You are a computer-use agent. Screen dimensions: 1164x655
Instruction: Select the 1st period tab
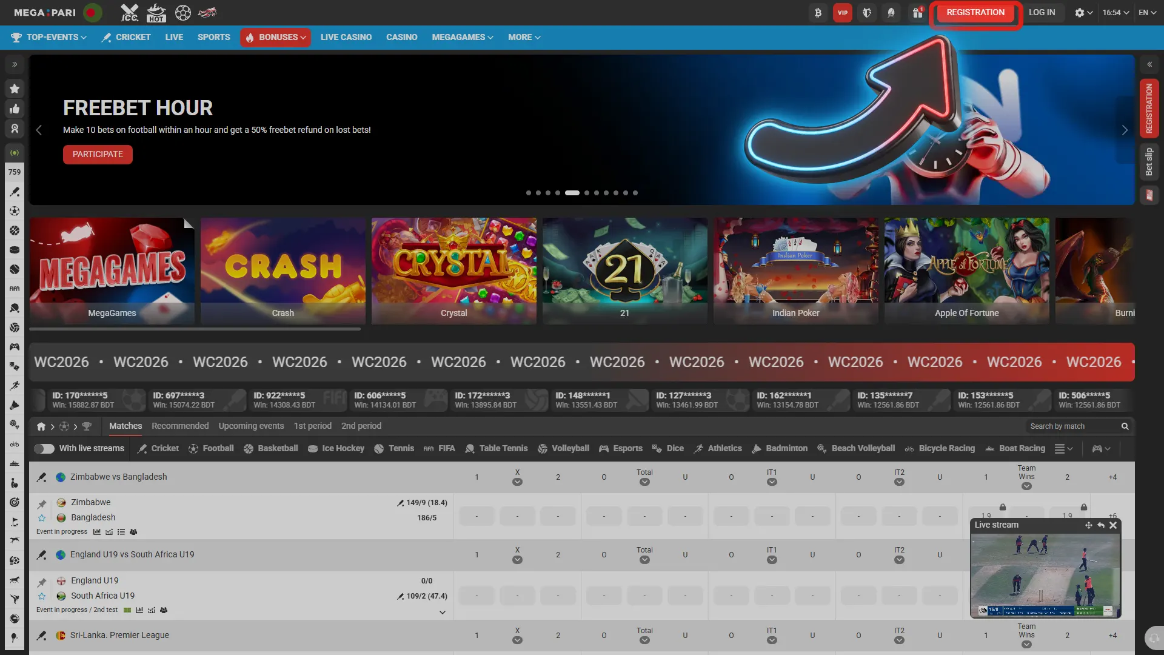pyautogui.click(x=313, y=426)
